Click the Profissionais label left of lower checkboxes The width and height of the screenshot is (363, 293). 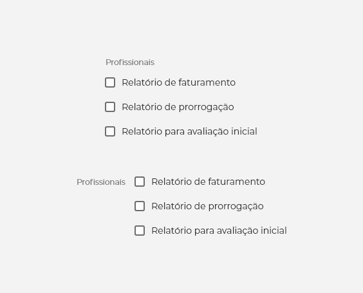coord(101,182)
